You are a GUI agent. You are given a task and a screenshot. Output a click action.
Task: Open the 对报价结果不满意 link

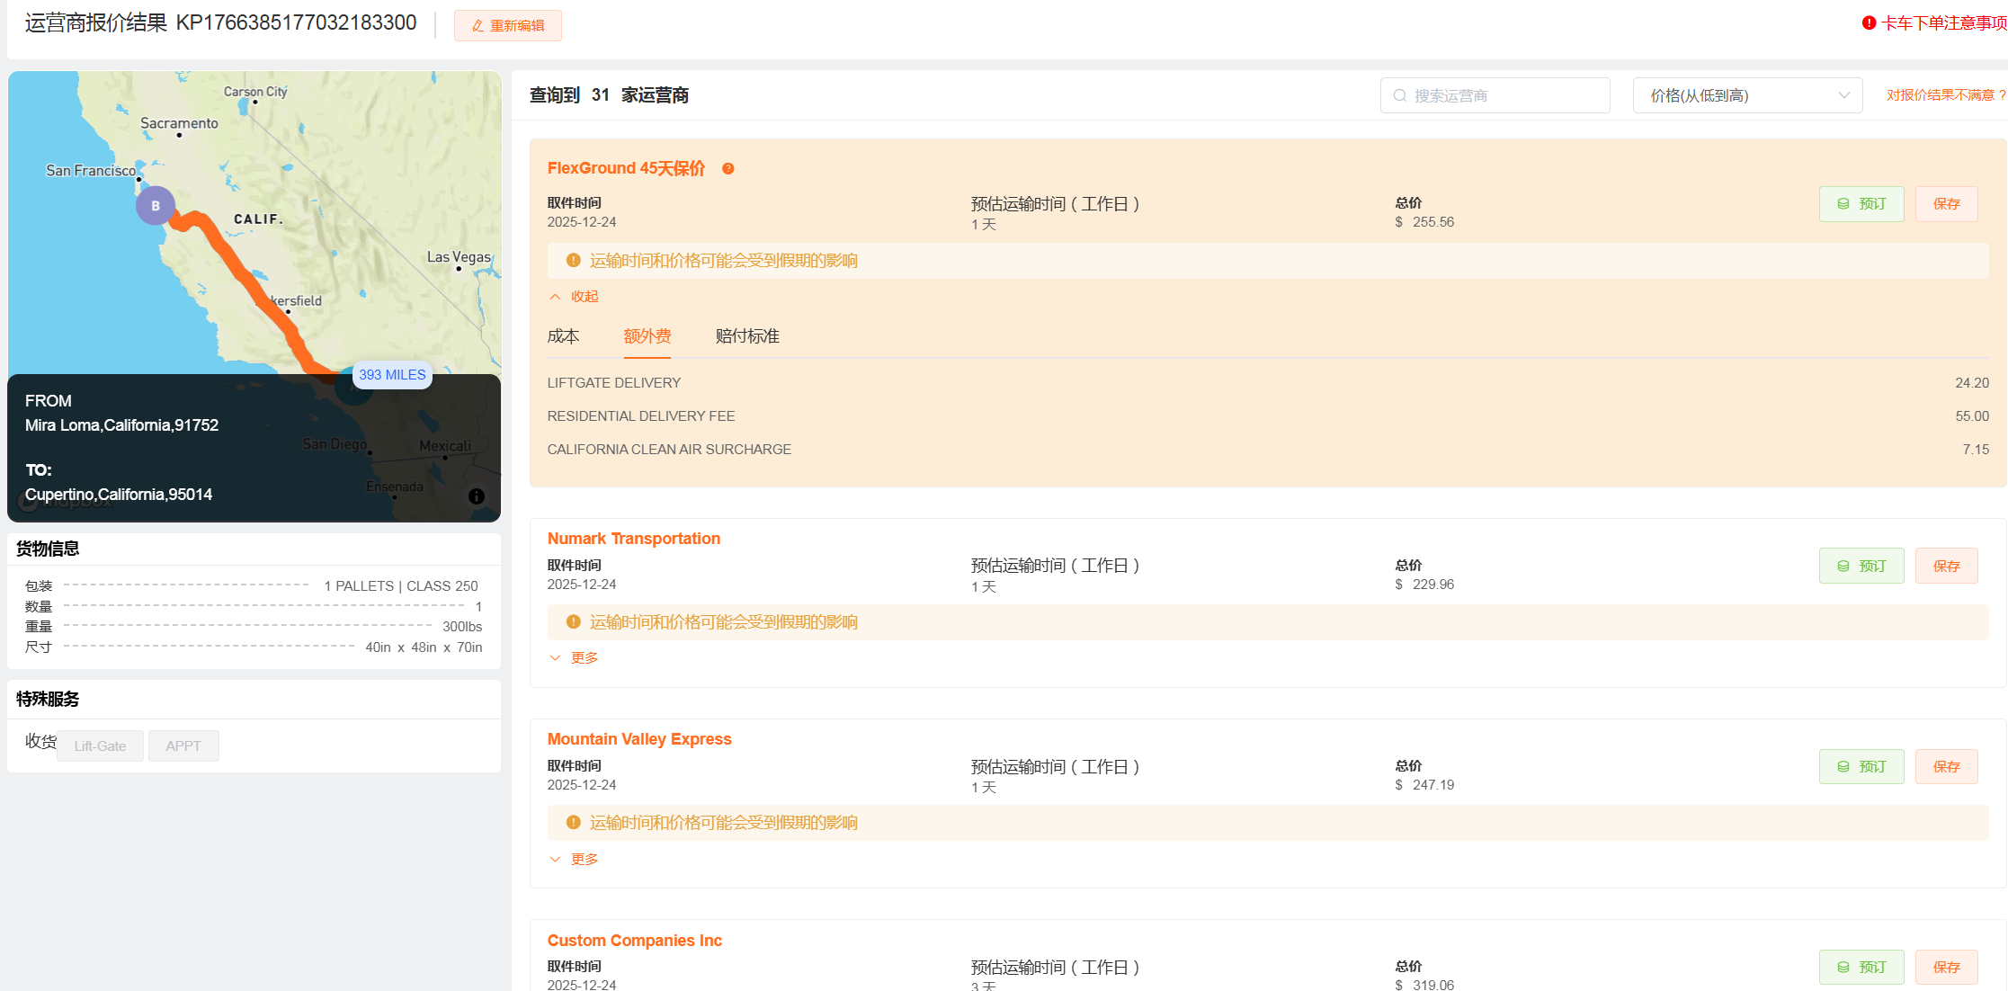[x=1942, y=94]
